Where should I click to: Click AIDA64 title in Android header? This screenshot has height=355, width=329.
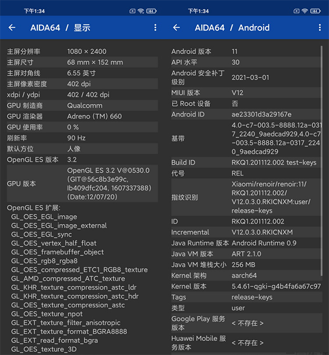[x=210, y=27]
